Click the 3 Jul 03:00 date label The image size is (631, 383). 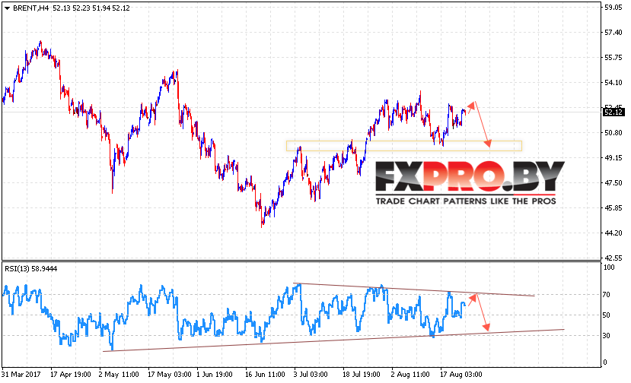coord(311,374)
